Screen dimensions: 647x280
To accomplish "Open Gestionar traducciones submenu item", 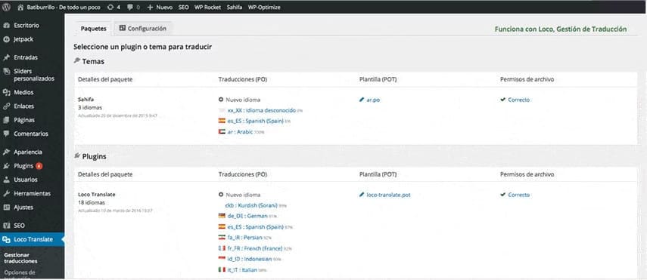I will click(20, 258).
